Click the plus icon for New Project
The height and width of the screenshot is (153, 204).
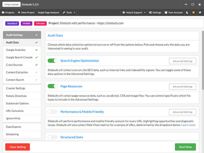(19, 13)
